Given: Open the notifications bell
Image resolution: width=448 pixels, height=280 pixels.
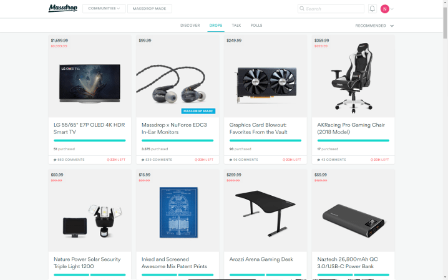Looking at the screenshot, I should [x=372, y=9].
